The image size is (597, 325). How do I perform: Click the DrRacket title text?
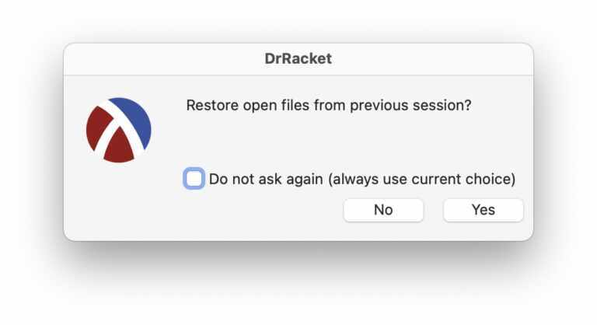(x=298, y=58)
